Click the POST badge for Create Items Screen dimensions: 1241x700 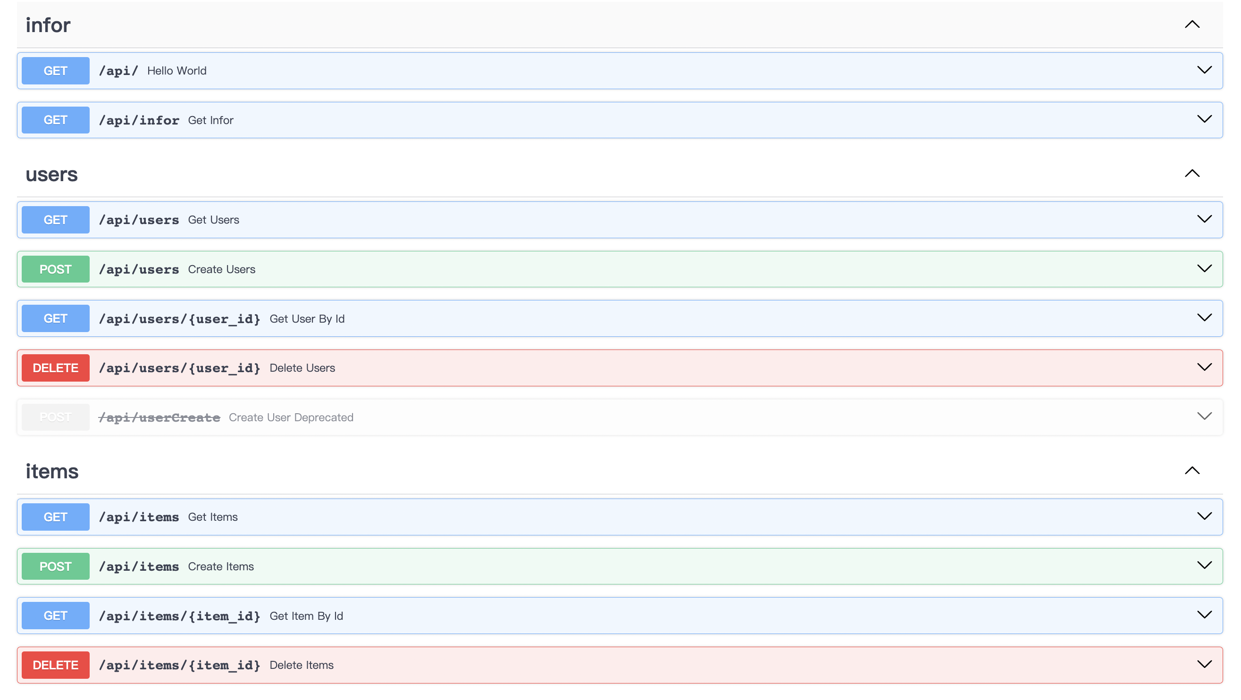55,566
